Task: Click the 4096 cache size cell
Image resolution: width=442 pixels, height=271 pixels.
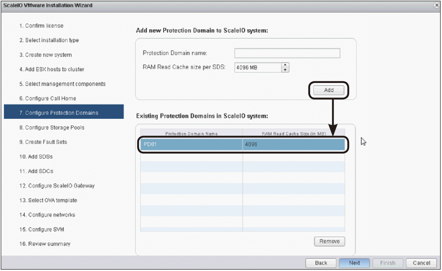Action: 294,144
